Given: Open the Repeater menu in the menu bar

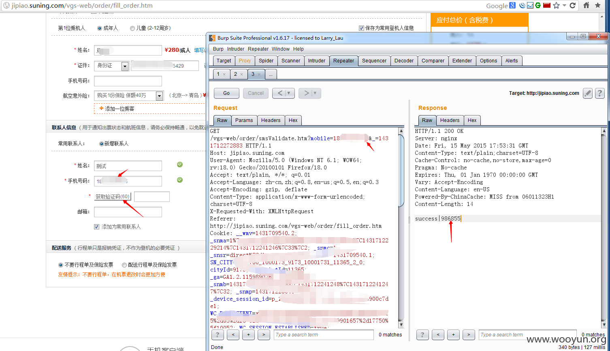Looking at the screenshot, I should pos(258,49).
